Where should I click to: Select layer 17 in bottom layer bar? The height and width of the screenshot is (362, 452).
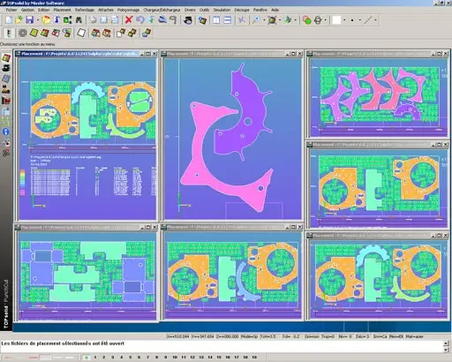(x=237, y=358)
